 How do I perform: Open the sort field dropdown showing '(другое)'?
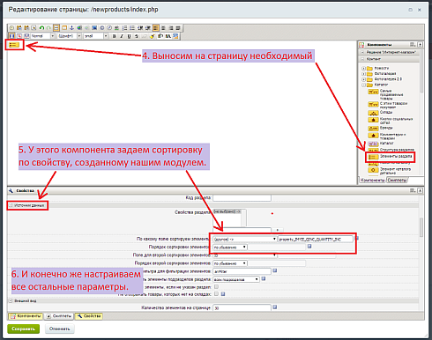click(x=244, y=240)
